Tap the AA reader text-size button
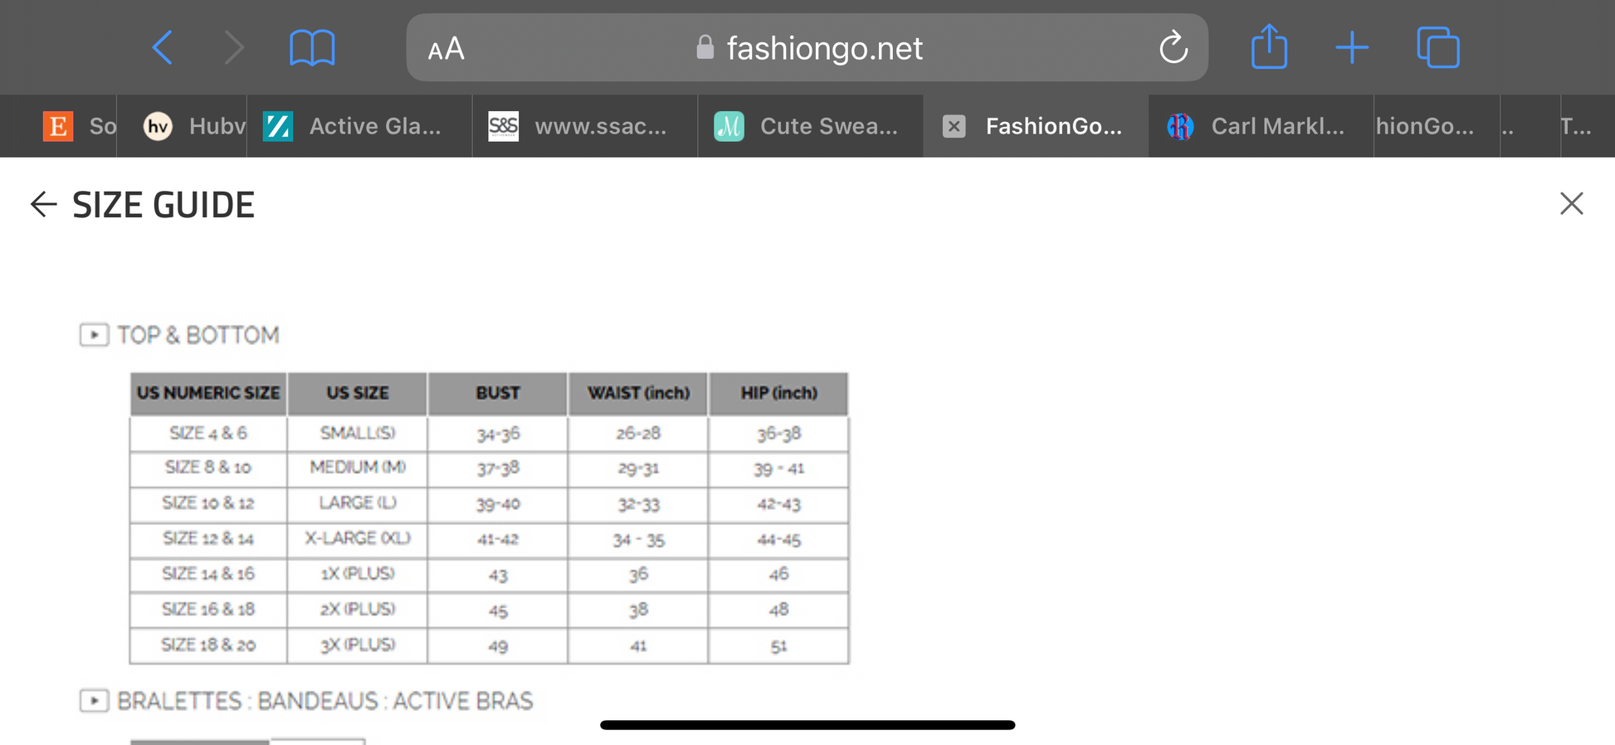 pos(446,49)
